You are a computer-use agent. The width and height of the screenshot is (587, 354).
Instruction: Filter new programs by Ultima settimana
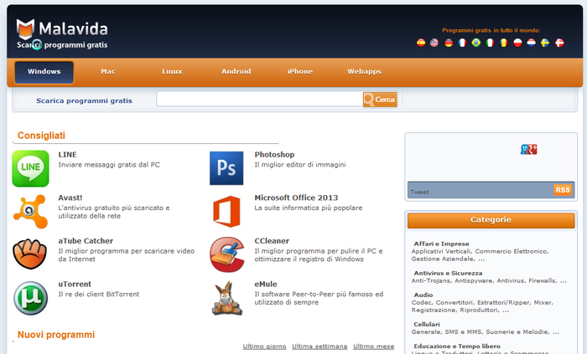click(x=319, y=346)
